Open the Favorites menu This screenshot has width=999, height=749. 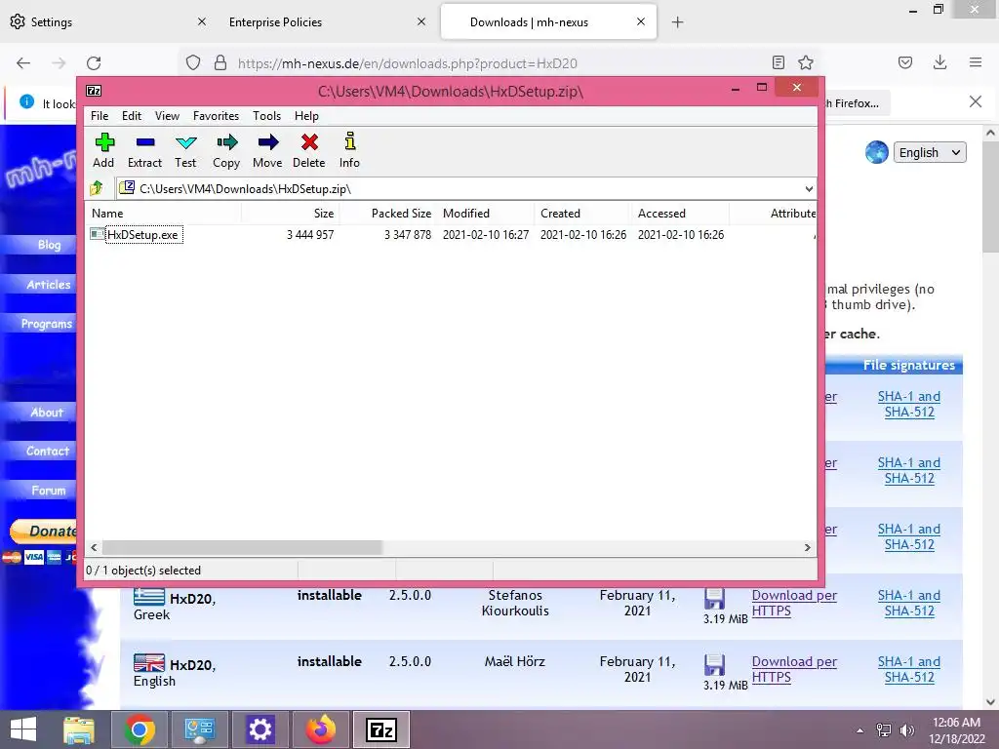[x=216, y=116]
